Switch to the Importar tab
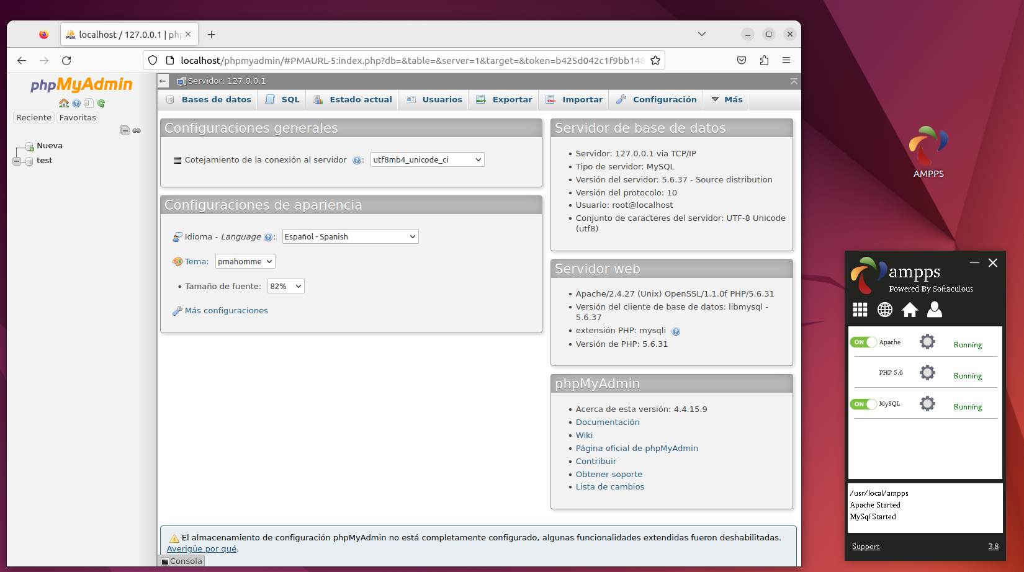Viewport: 1024px width, 572px height. [x=575, y=99]
